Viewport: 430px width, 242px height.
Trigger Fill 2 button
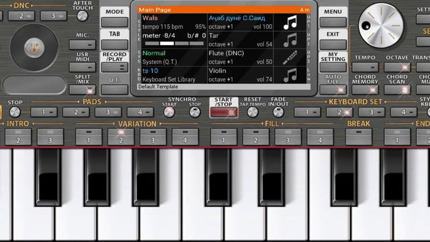[255, 136]
